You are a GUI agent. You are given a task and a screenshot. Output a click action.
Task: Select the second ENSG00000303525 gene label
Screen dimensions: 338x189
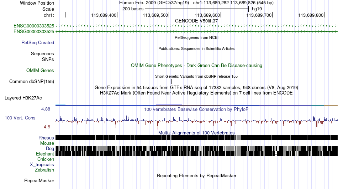tap(34, 31)
